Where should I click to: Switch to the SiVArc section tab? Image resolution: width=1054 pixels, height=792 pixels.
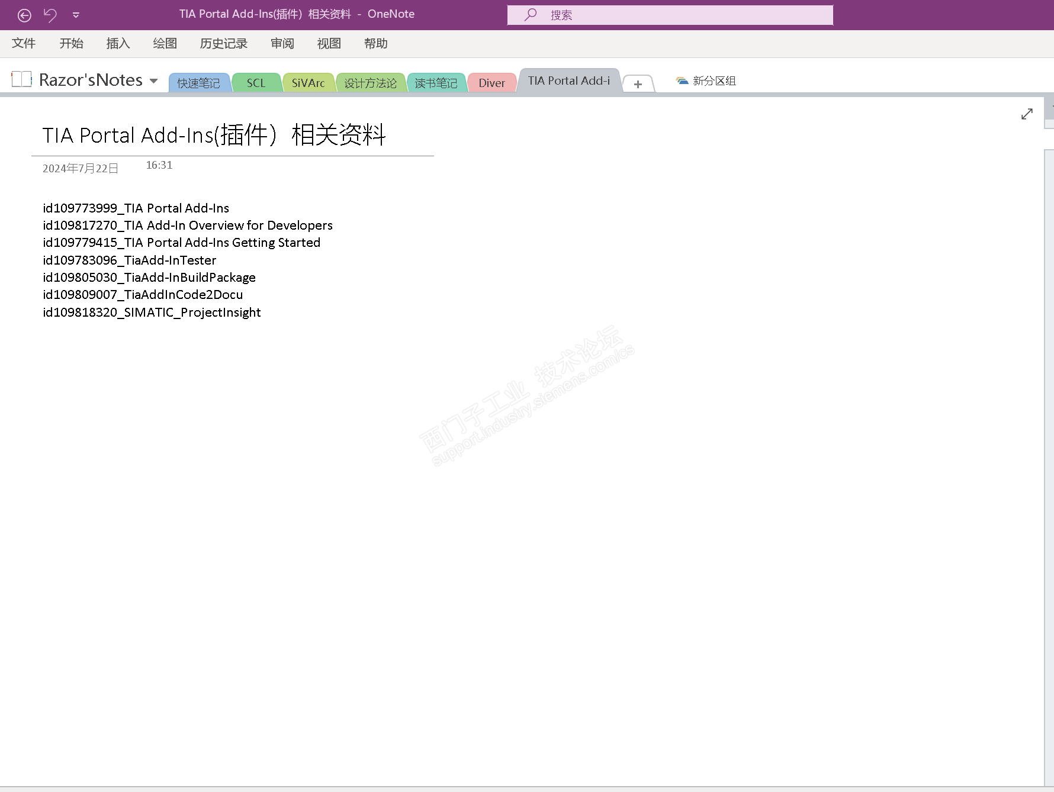coord(308,83)
